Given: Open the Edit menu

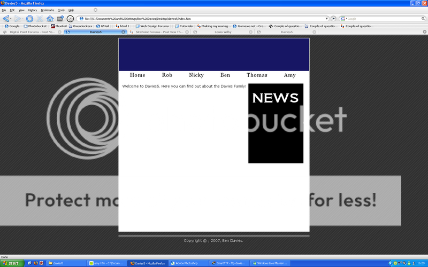Looking at the screenshot, I should point(12,10).
